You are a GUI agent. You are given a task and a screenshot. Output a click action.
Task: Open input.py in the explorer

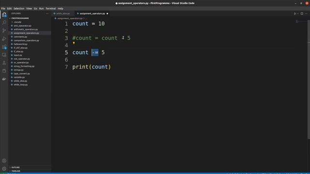point(18,55)
